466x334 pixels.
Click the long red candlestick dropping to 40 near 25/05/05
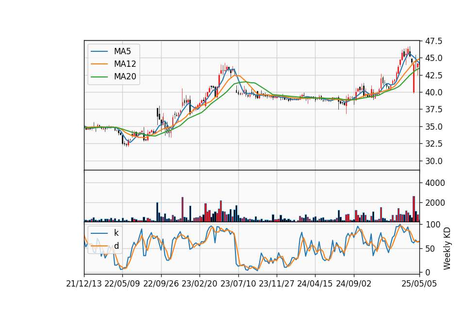click(414, 78)
